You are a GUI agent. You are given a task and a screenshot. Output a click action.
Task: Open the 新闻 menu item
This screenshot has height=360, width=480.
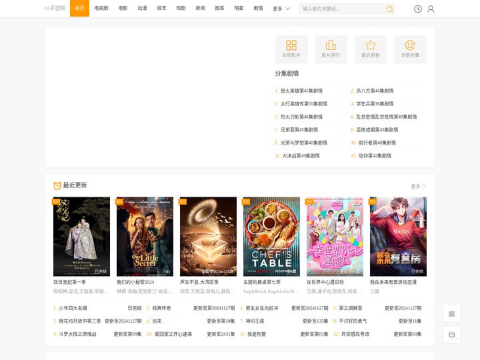(200, 8)
